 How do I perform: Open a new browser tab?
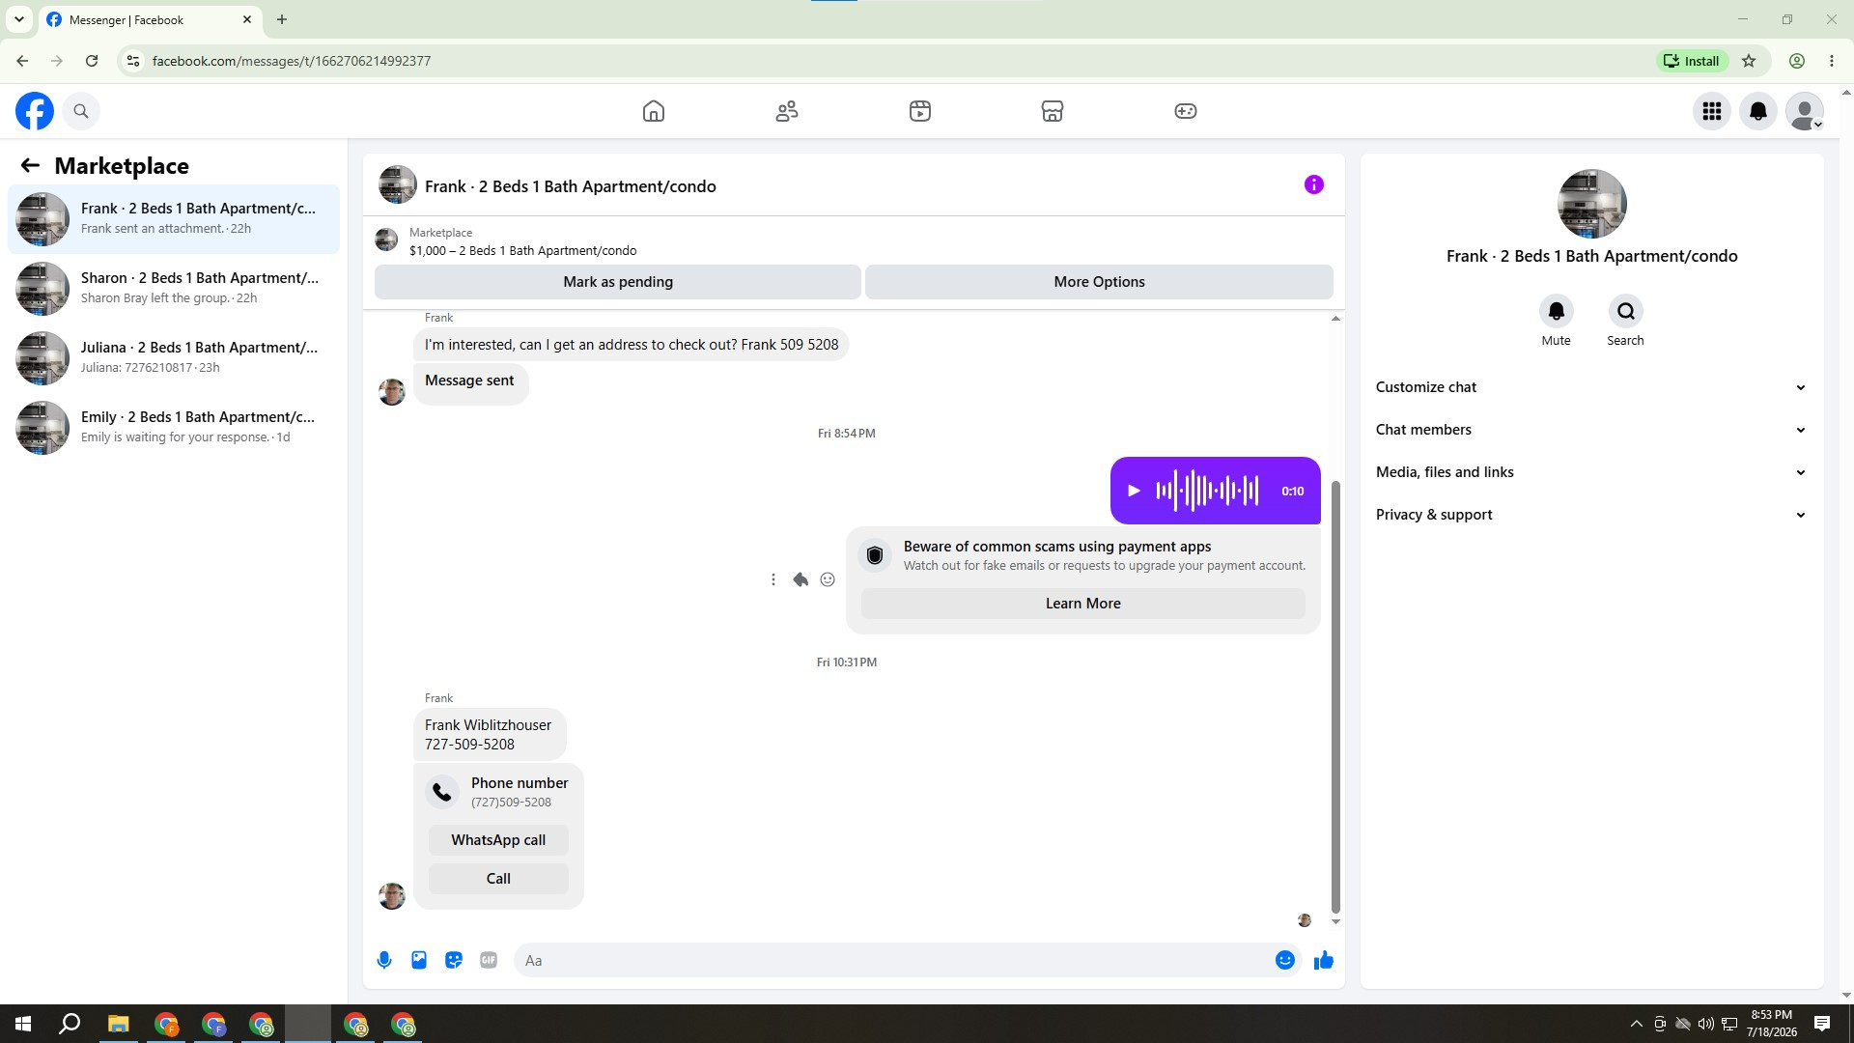click(x=282, y=19)
